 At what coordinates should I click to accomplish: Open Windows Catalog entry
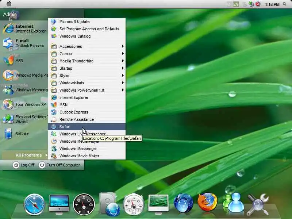[x=87, y=36]
